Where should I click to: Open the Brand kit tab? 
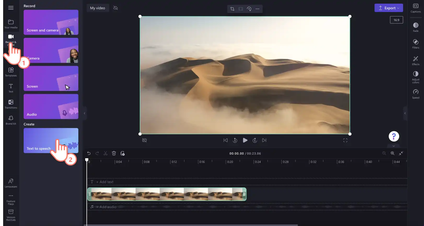11,120
